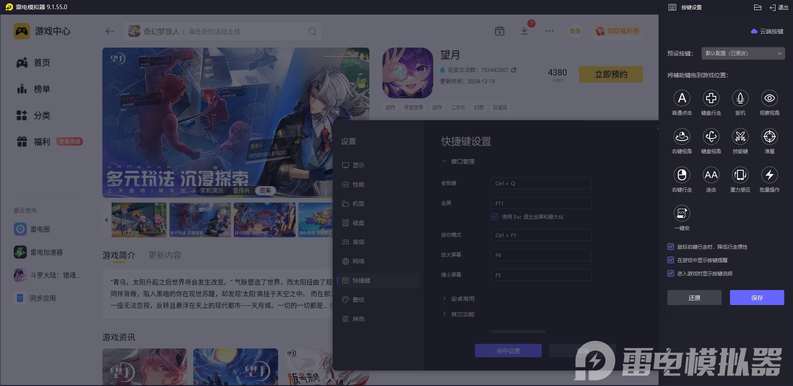Image resolution: width=793 pixels, height=386 pixels.
Task: Click the search magnifier icon
Action: [312, 31]
